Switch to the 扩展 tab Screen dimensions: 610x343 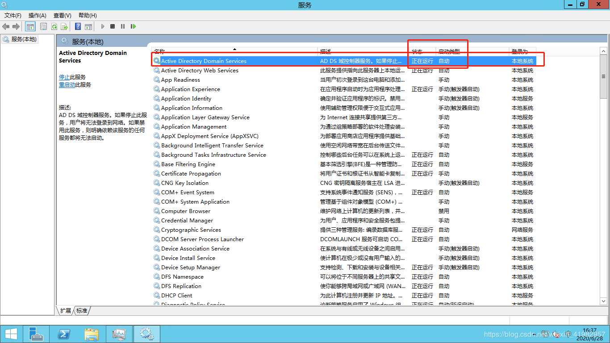point(66,311)
